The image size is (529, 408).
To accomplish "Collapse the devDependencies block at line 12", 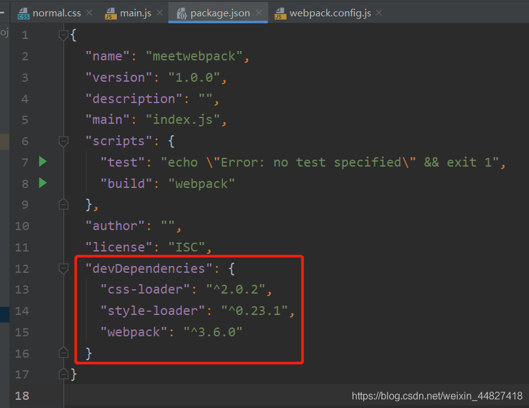I will [63, 268].
